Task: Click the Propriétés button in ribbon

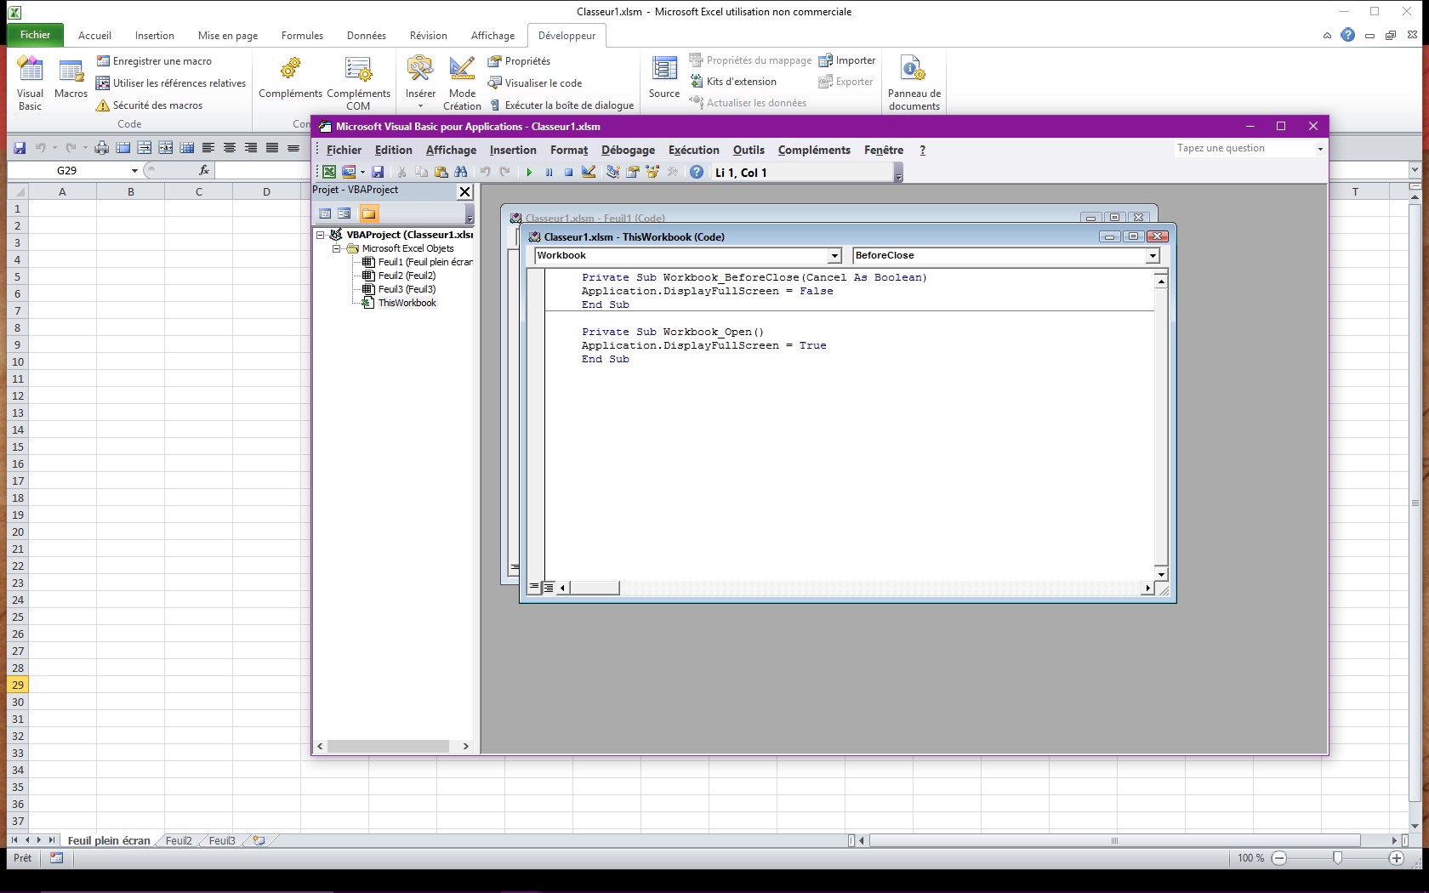Action: click(x=519, y=61)
